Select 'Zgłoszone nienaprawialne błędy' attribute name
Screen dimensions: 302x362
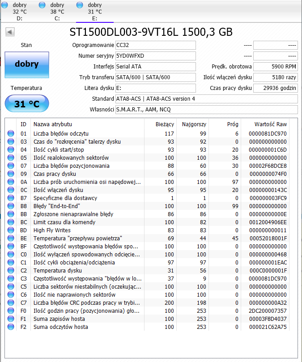tap(73, 214)
